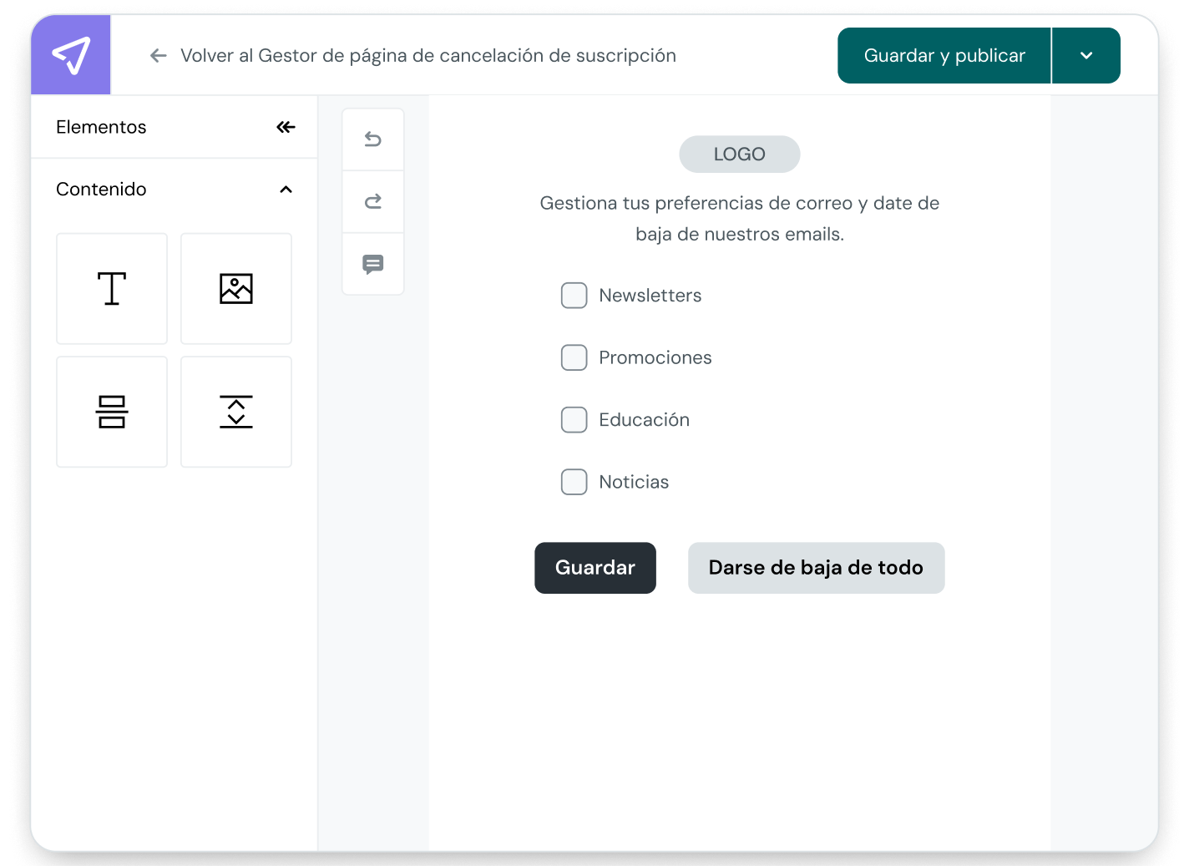
Task: Open the Guardar y publicar dropdown arrow
Action: tap(1085, 55)
